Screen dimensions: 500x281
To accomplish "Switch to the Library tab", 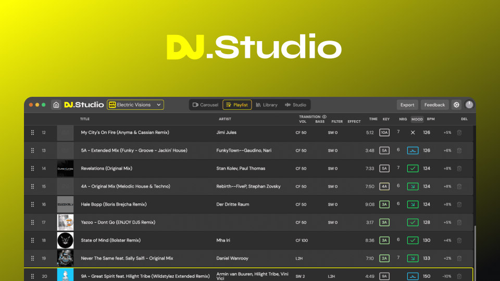I will point(267,105).
